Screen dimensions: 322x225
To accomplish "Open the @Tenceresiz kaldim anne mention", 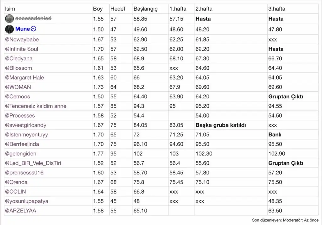I will click(36, 106).
